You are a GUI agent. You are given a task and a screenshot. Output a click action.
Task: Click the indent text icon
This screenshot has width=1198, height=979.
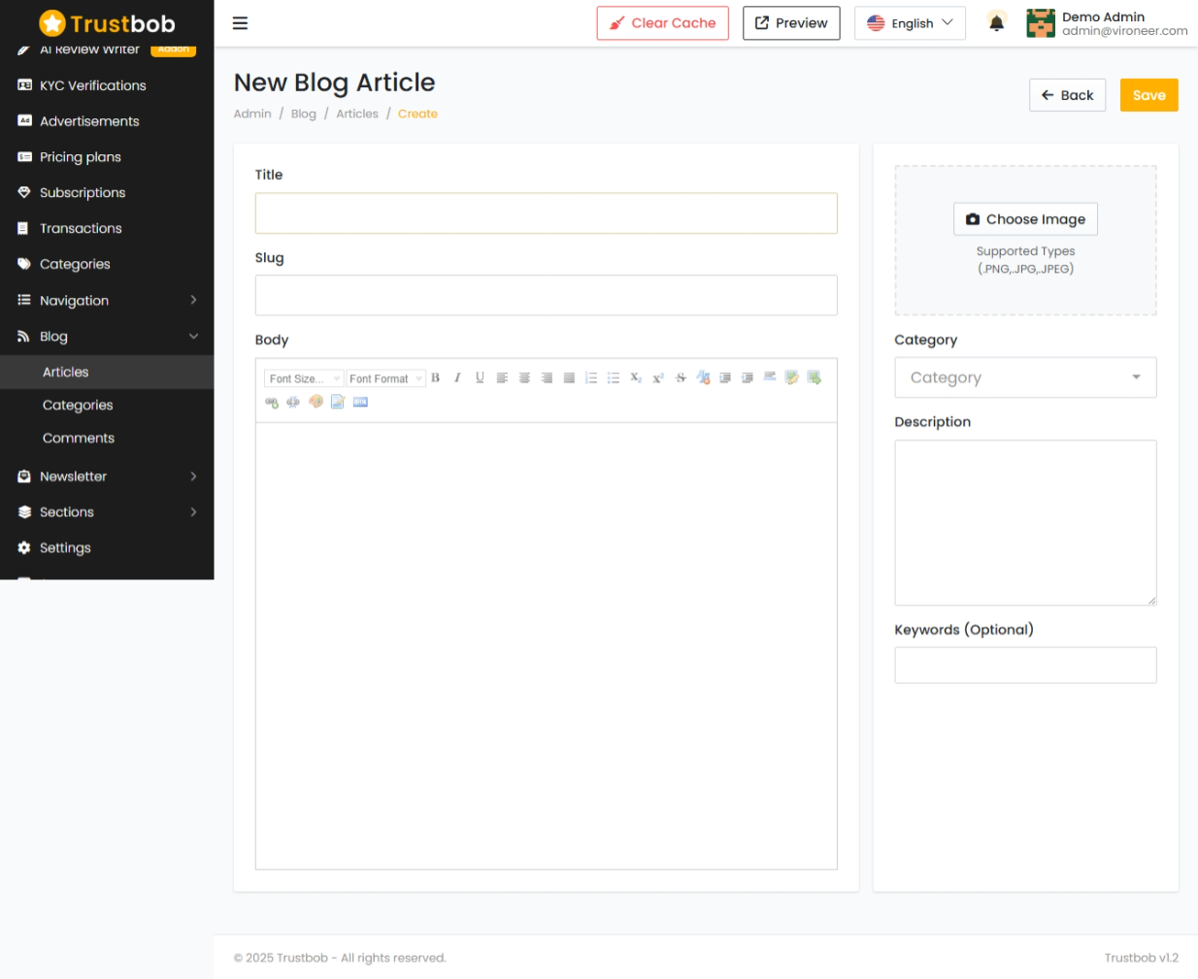click(x=725, y=377)
